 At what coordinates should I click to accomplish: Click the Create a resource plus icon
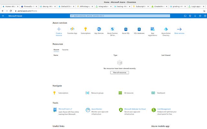point(59,29)
